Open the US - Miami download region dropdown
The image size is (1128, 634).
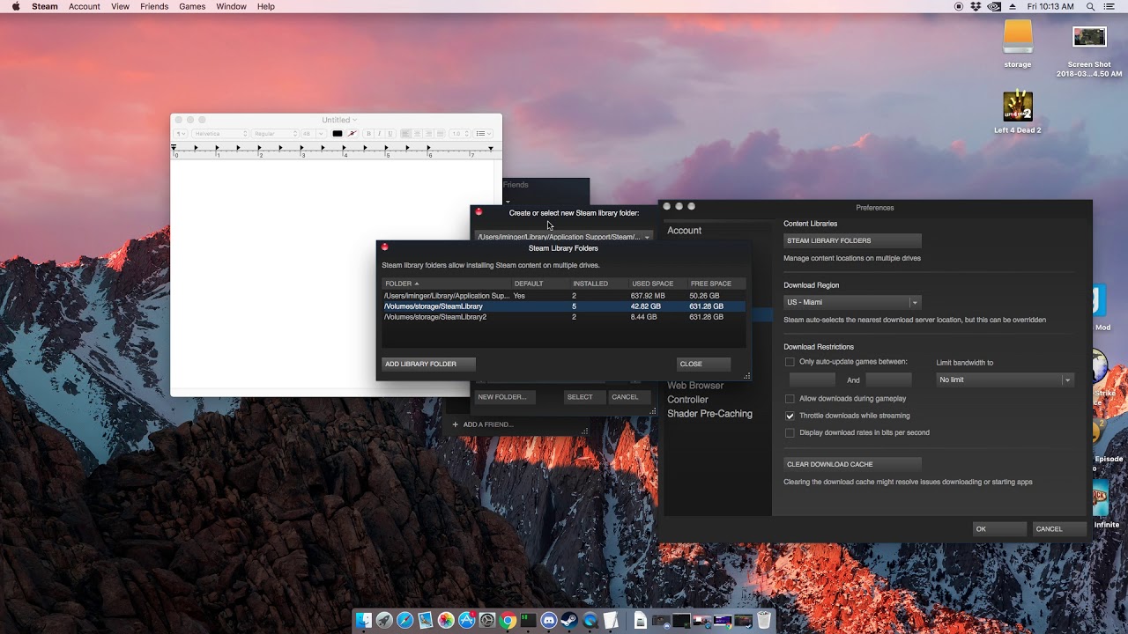pyautogui.click(x=852, y=302)
